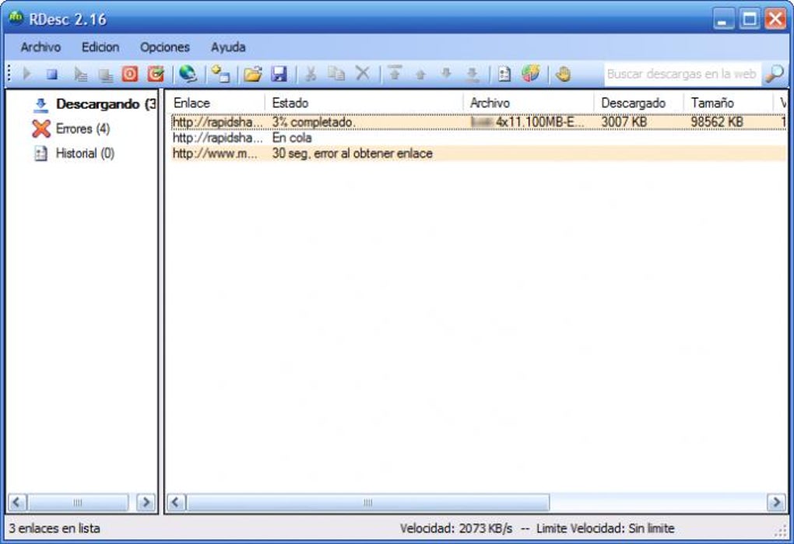This screenshot has width=794, height=544.
Task: Open the Archivo menu
Action: (40, 47)
